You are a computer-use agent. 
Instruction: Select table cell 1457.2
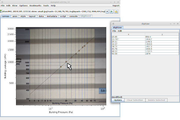point(162,47)
